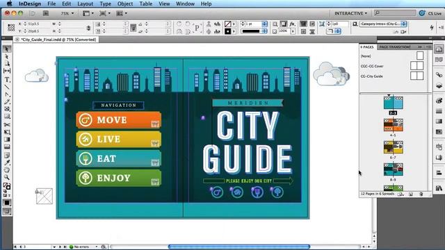Open the page number dropdown in status bar
The width and height of the screenshot is (445, 250).
point(54,247)
